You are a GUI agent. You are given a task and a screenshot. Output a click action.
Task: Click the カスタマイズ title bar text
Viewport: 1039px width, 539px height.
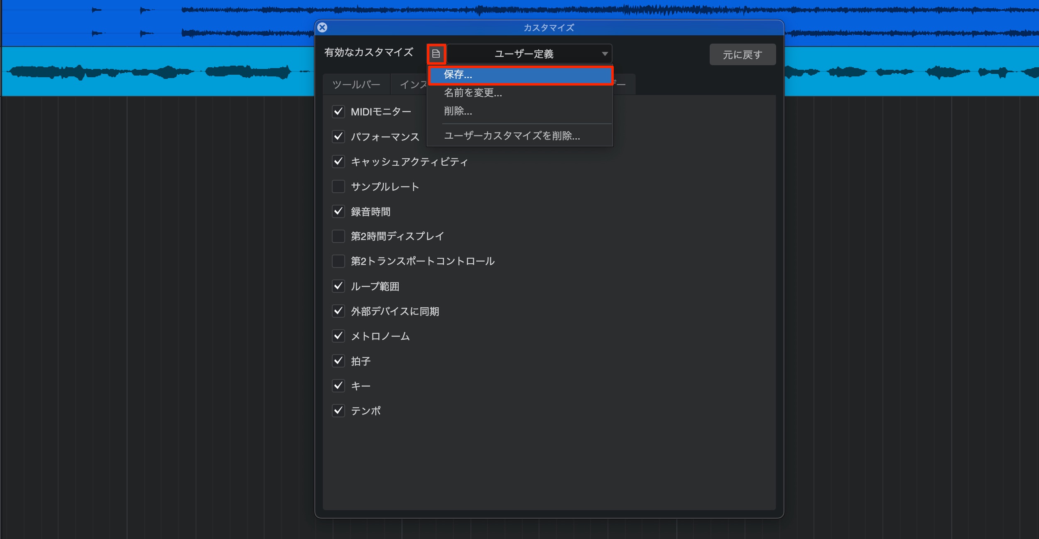point(549,28)
